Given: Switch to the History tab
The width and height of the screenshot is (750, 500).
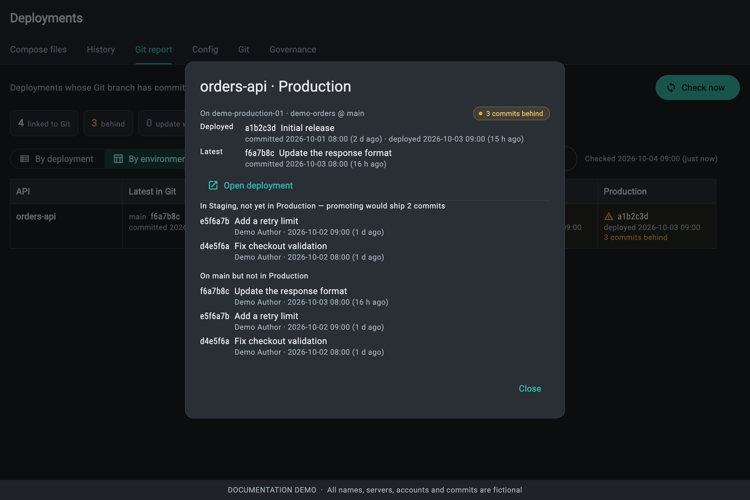Looking at the screenshot, I should tap(101, 49).
